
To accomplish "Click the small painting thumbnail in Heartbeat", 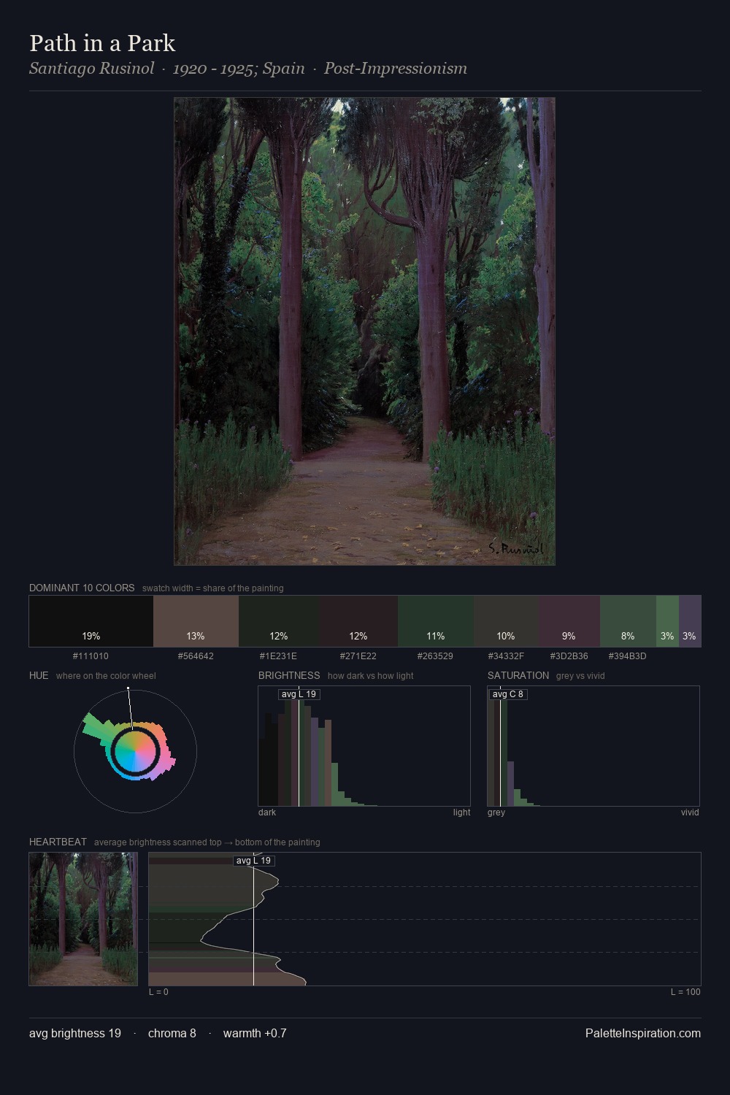I will coord(83,919).
